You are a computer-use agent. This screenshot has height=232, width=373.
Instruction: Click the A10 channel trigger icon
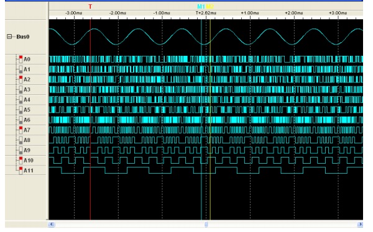[21, 161]
